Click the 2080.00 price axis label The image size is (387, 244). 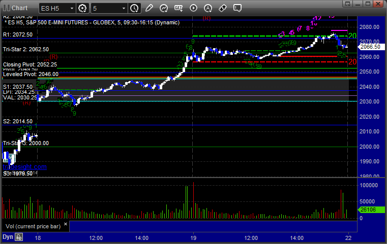370,27
